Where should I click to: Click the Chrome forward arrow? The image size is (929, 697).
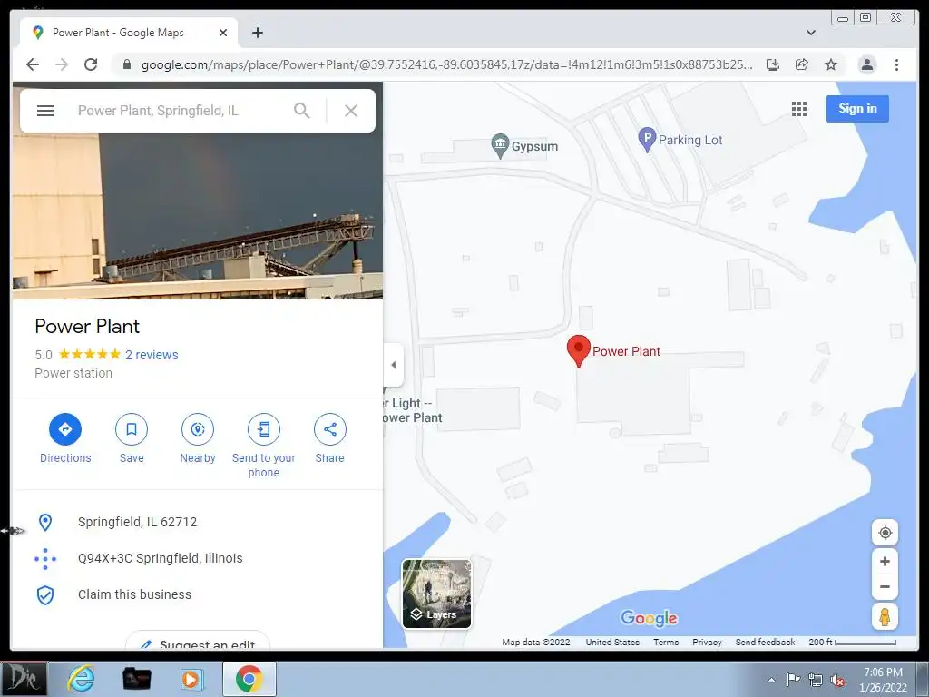[x=62, y=64]
